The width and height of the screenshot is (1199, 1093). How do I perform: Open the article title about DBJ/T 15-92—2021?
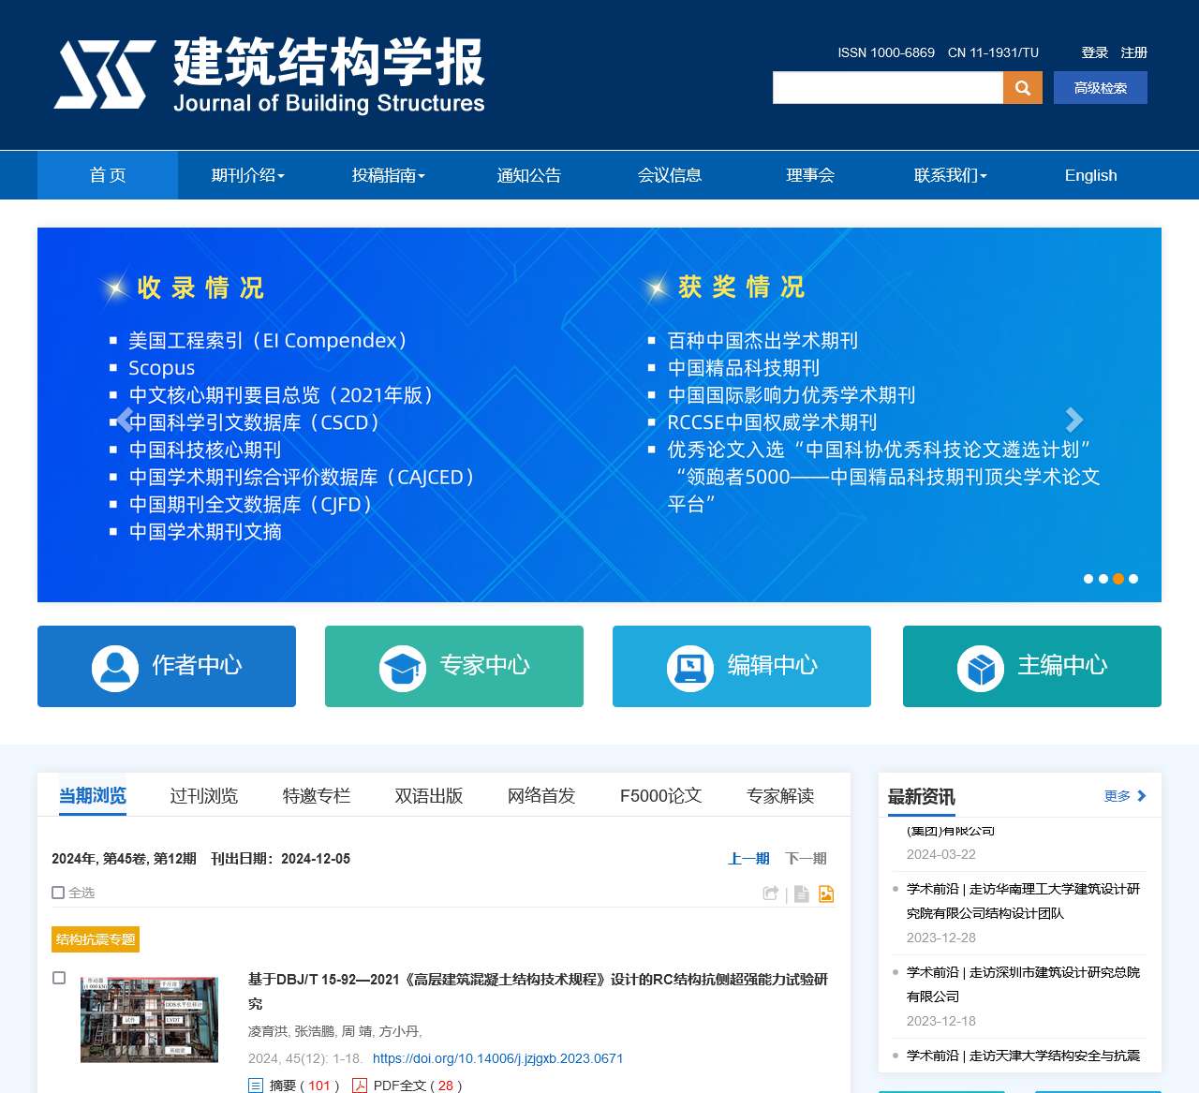click(538, 991)
